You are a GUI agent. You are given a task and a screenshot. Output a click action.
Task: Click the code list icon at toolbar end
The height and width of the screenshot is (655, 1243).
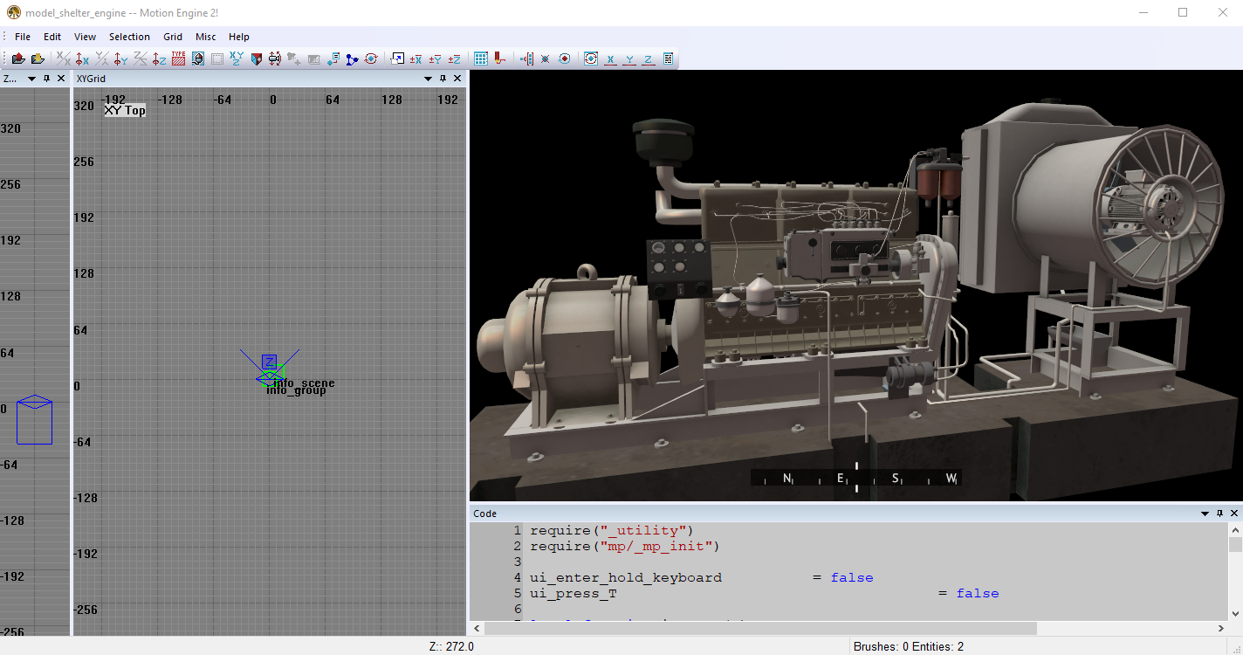coord(668,59)
